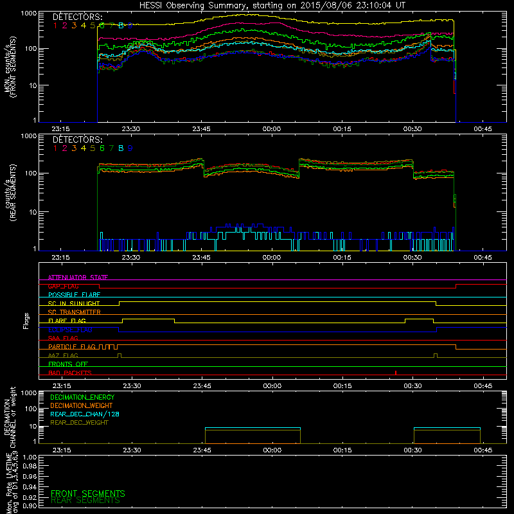This screenshot has width=514, height=514.
Task: Click the SAA_FLAG label
Action: tap(63, 338)
